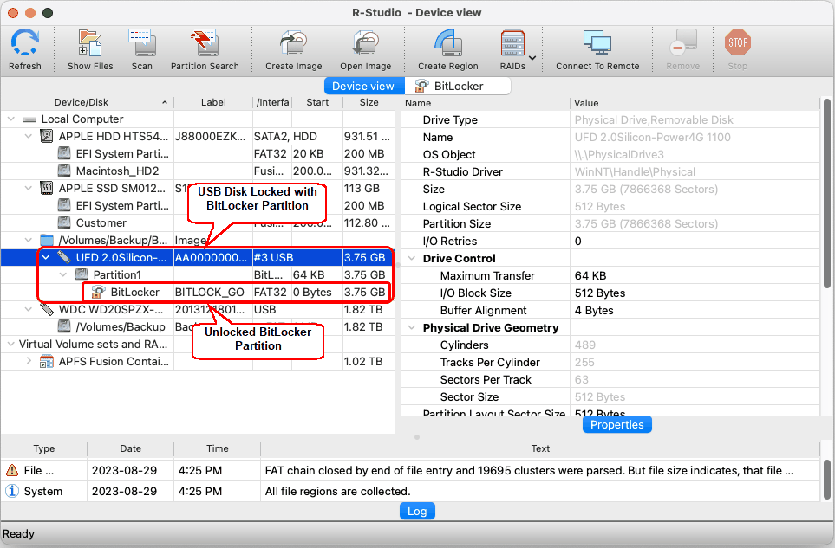Click the Partition1 partition icon

(82, 274)
